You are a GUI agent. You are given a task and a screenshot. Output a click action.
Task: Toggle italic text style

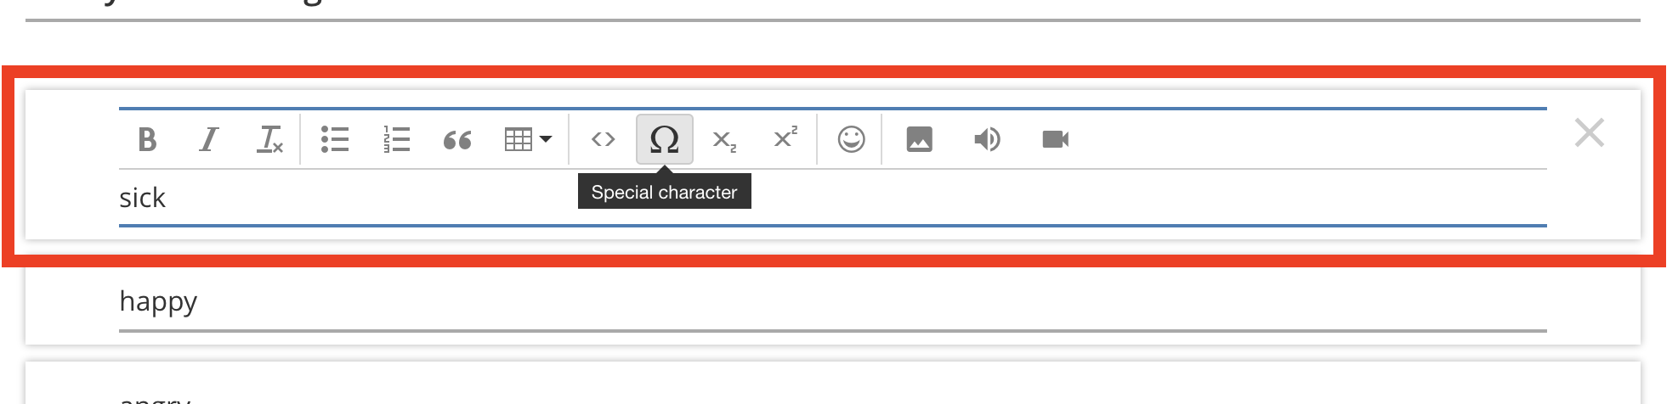pyautogui.click(x=208, y=139)
